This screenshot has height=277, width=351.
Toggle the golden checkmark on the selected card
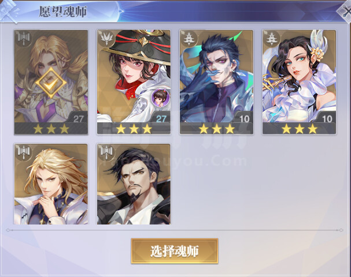[x=51, y=83]
